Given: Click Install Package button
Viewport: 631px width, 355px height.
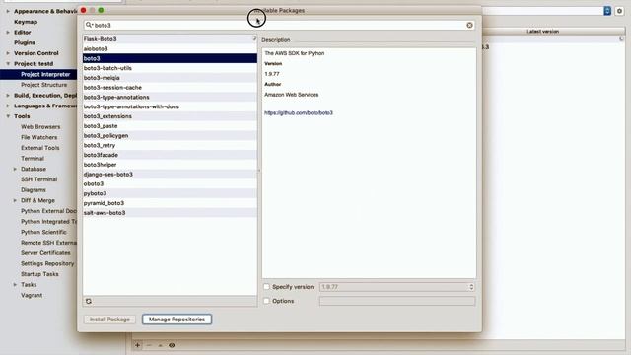Looking at the screenshot, I should 109,319.
